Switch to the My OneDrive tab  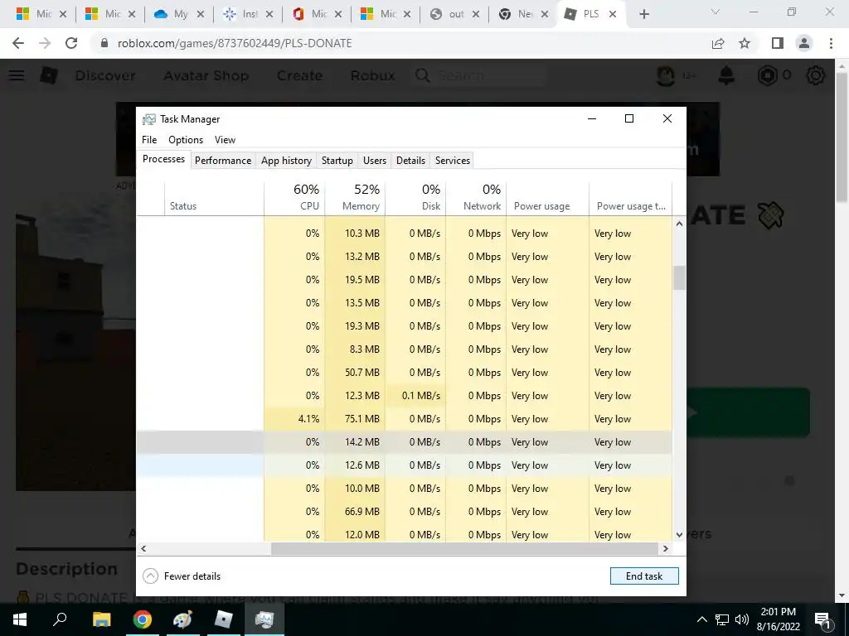pos(179,15)
